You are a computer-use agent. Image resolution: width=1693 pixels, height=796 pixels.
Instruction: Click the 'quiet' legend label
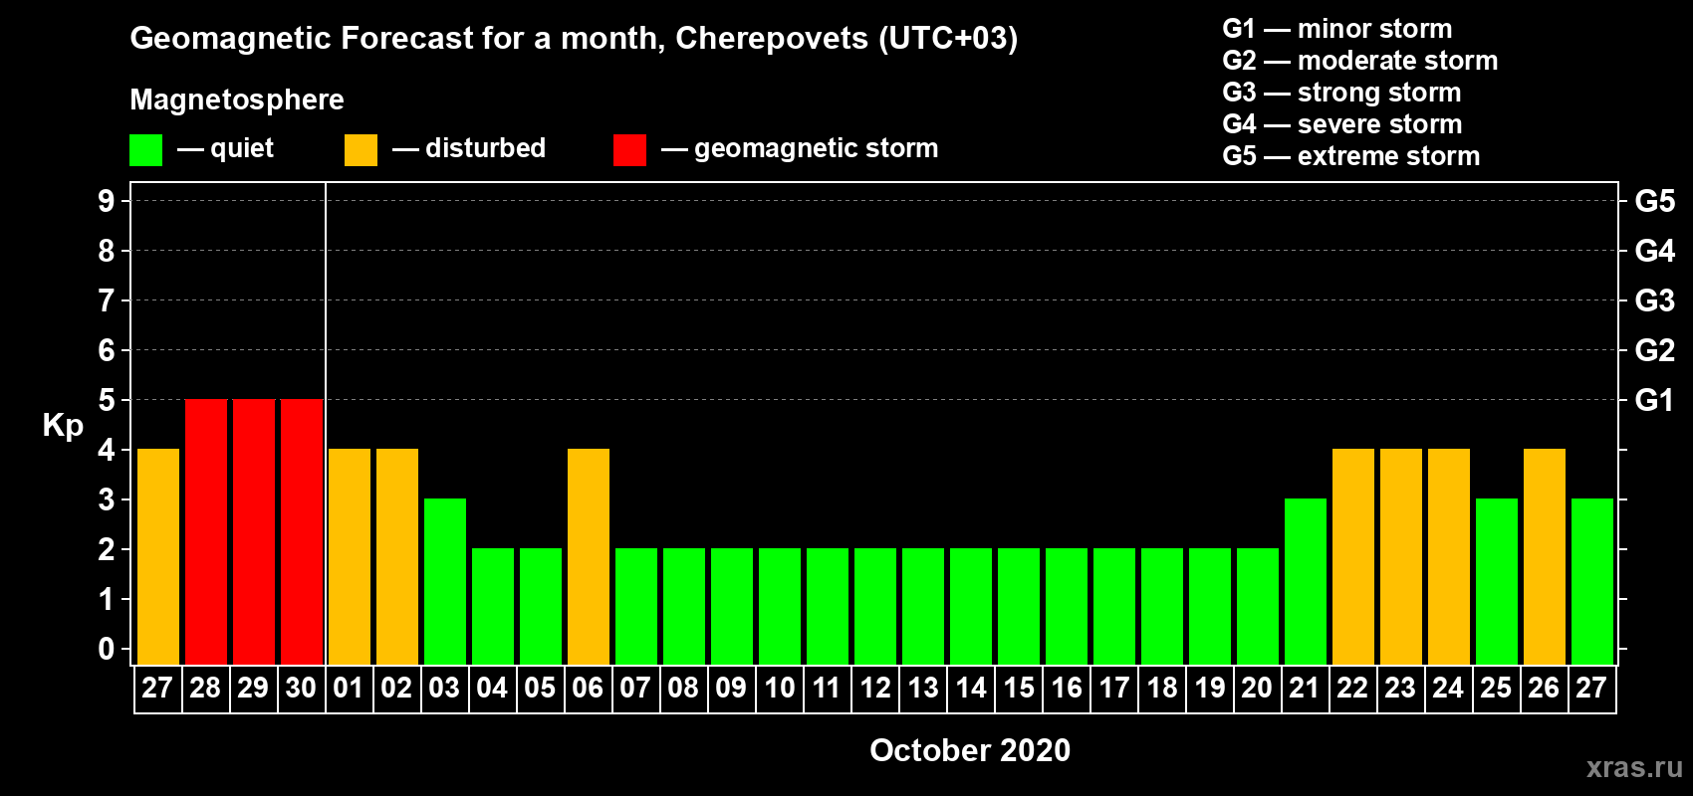coord(242,148)
